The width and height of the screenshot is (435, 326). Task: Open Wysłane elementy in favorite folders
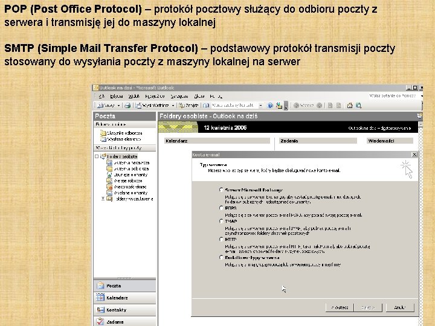(121, 139)
